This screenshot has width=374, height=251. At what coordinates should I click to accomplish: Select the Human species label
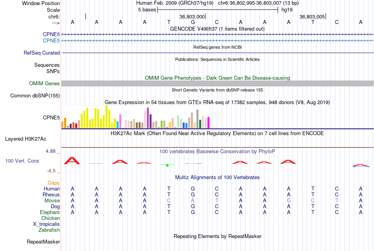(52, 189)
